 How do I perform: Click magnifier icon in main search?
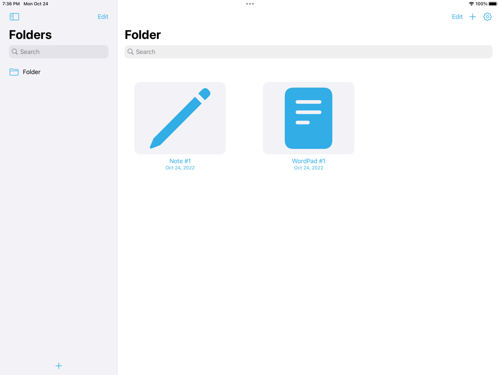tap(130, 51)
